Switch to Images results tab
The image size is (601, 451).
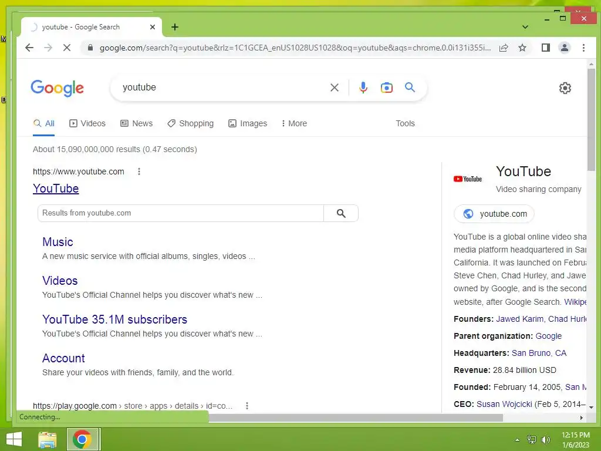tap(248, 123)
